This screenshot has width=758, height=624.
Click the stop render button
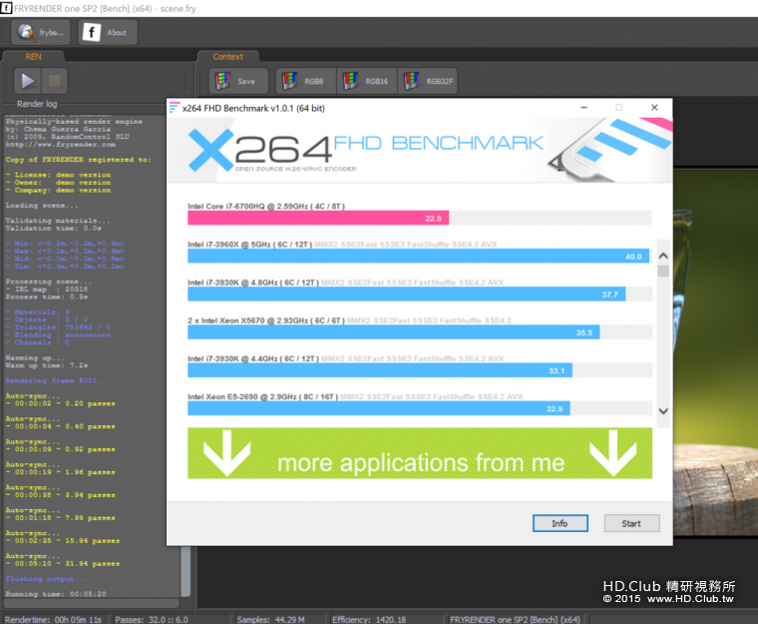[x=56, y=81]
